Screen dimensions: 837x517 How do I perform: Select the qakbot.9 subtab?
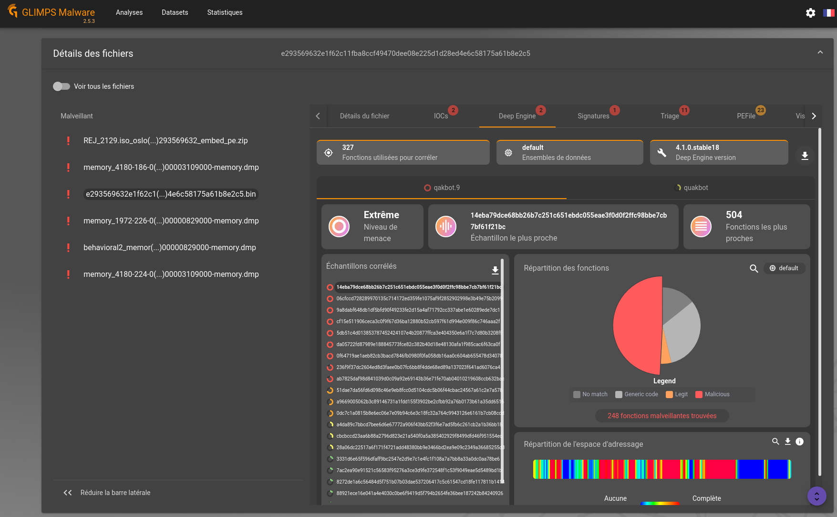pyautogui.click(x=442, y=188)
